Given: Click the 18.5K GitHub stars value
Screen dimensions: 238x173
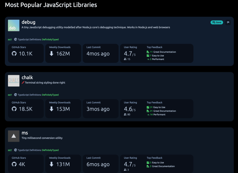Looking at the screenshot, I should (x=26, y=109).
